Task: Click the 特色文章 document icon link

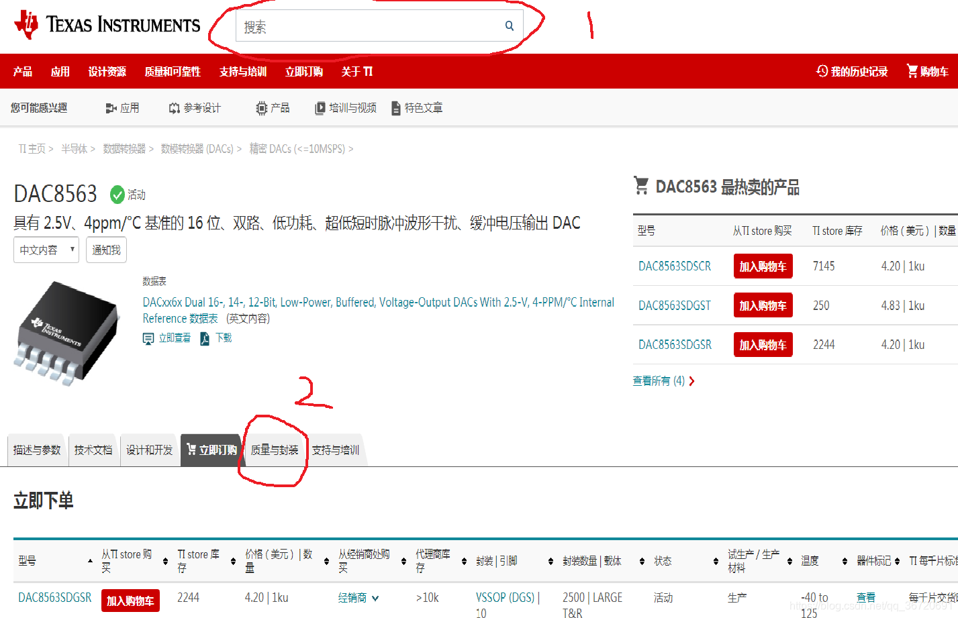Action: pos(417,108)
